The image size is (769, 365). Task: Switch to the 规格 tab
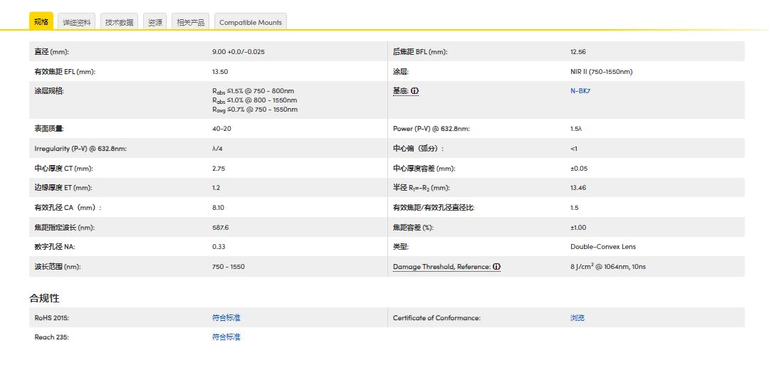(x=41, y=22)
